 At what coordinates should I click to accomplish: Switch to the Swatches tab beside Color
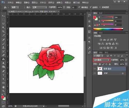point(101,13)
